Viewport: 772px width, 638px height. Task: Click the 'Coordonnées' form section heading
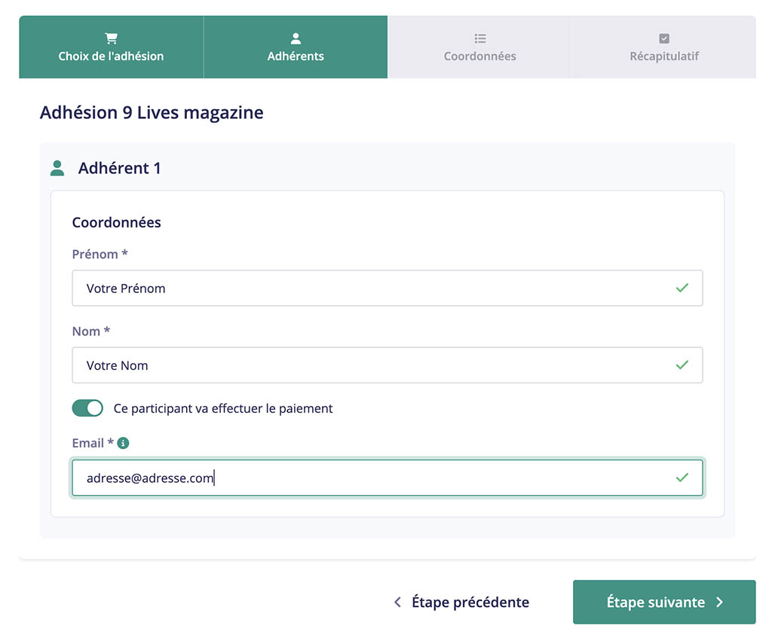(x=117, y=222)
